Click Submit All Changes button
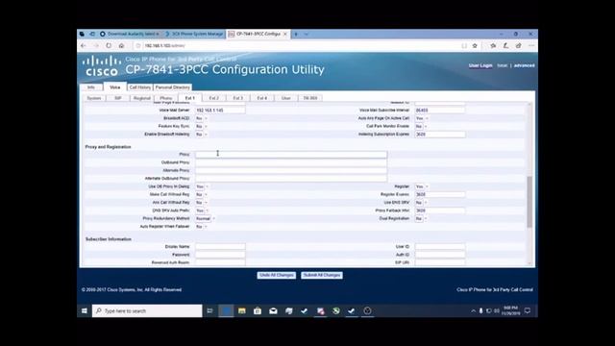Image resolution: width=615 pixels, height=346 pixels. (x=322, y=275)
